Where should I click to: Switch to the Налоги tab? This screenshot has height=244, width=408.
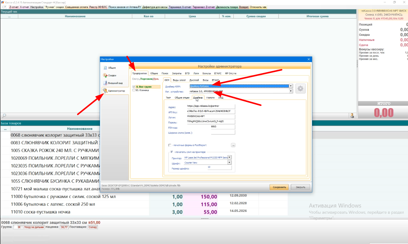click(x=210, y=98)
